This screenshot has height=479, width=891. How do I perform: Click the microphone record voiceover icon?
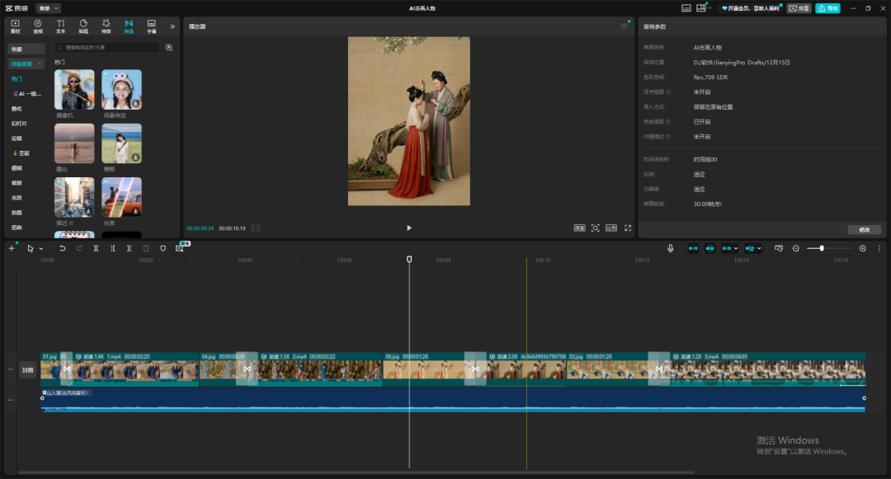[x=670, y=248]
